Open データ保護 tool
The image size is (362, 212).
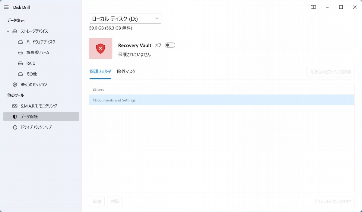pyautogui.click(x=41, y=117)
